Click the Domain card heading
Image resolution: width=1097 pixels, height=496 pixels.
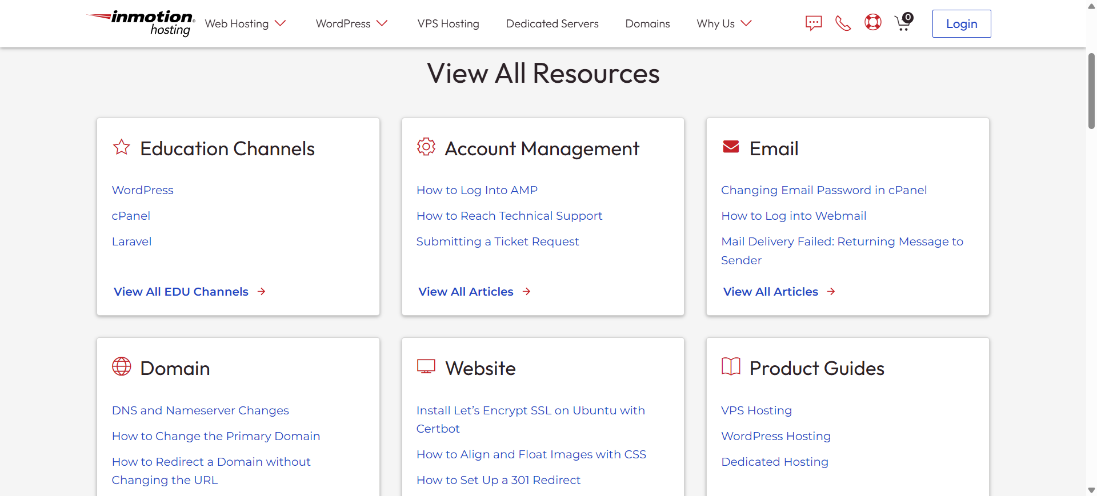tap(175, 368)
